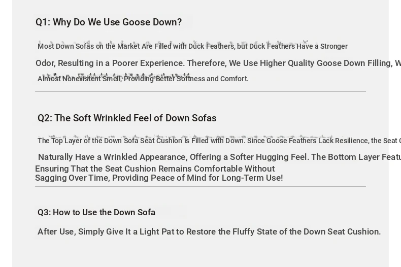
Task: Click the Almost Nonexistent Smell sentence
Action: click(x=143, y=79)
